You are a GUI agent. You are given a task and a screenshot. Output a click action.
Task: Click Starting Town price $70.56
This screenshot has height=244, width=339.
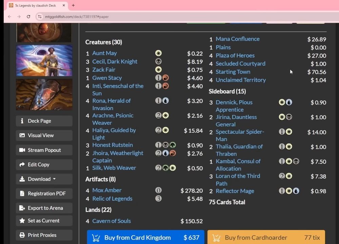click(x=317, y=72)
